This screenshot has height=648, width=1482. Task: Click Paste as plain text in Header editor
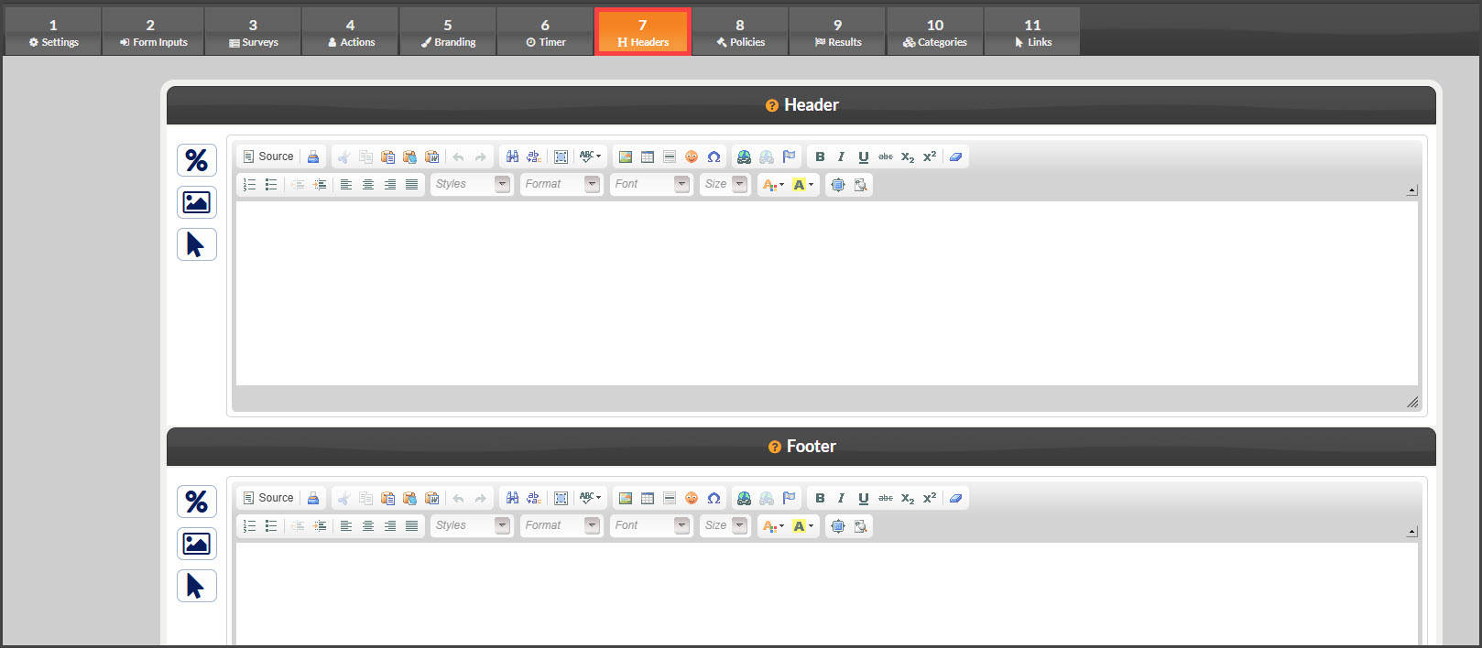click(409, 157)
